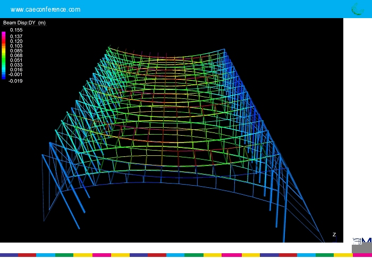Click the 0.016 legend value
This screenshot has height=258, width=372.
[16, 70]
